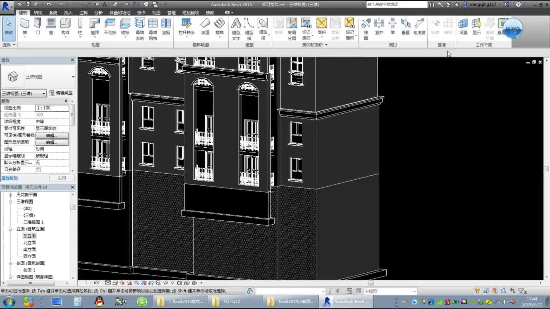Open the 三维视图 type selector dropdown
This screenshot has height=309, width=550.
pyautogui.click(x=73, y=77)
